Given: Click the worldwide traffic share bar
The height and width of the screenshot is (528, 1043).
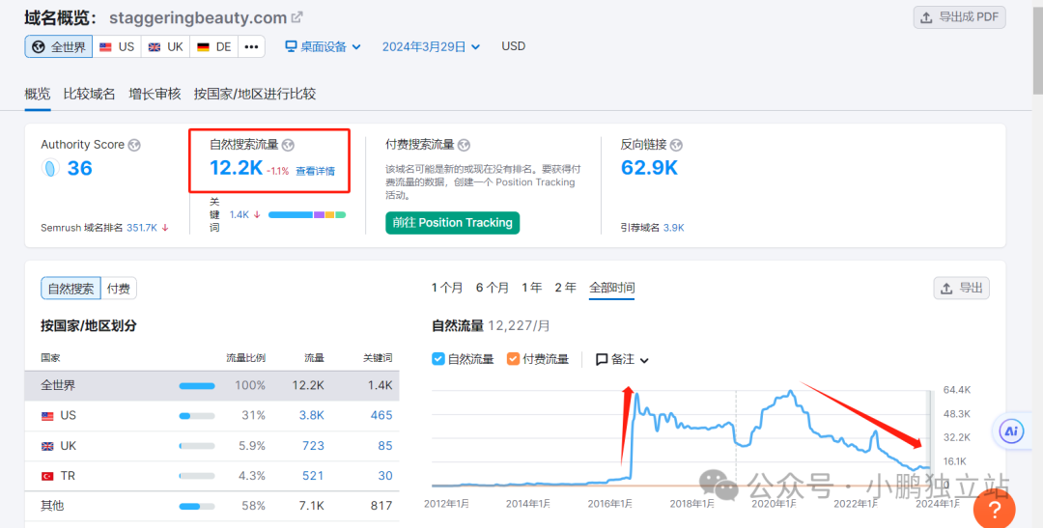Looking at the screenshot, I should coord(197,386).
